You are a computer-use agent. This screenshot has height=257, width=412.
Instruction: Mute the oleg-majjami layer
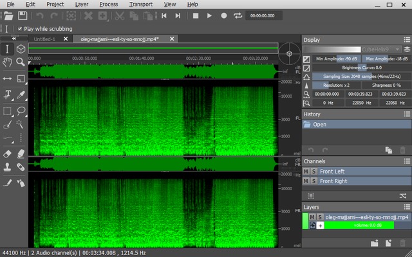point(312,218)
